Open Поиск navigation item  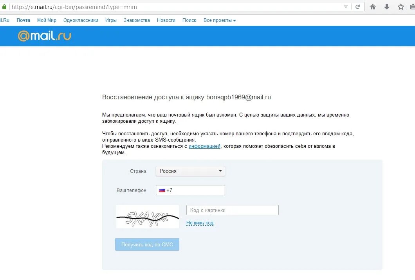coord(189,20)
